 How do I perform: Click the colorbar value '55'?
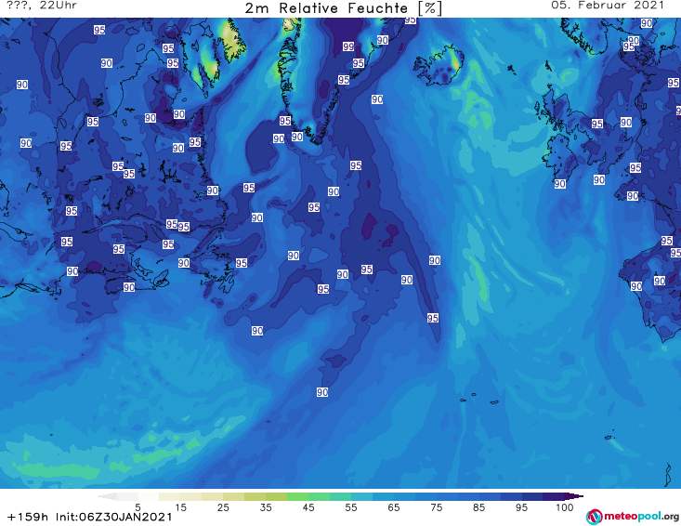[351, 507]
